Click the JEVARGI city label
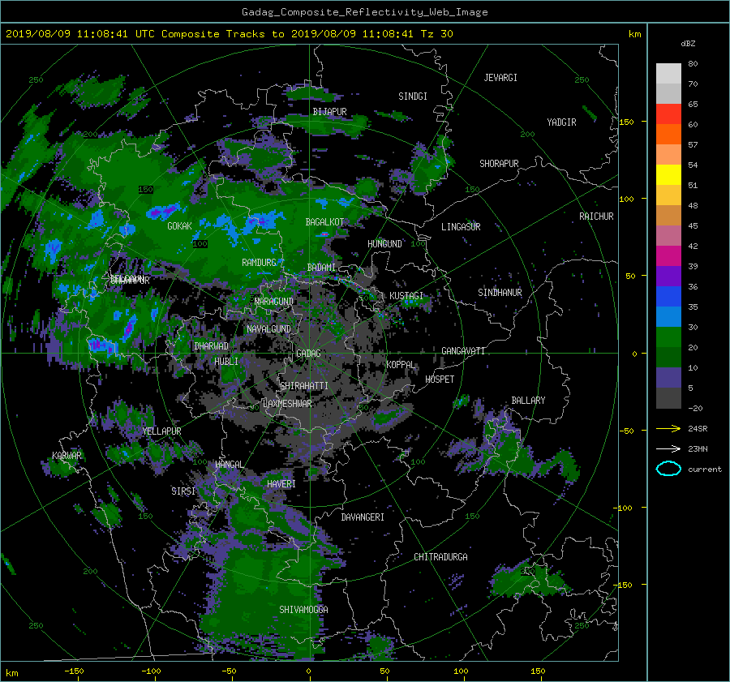 500,78
